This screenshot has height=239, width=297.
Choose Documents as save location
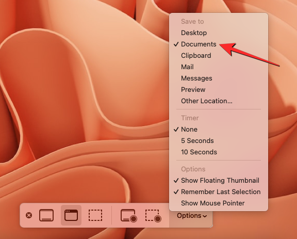click(x=219, y=44)
